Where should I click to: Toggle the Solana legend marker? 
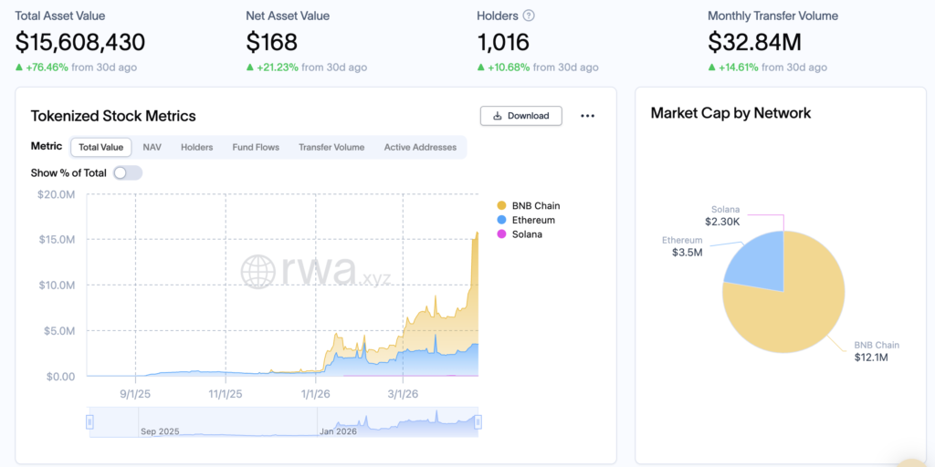(x=501, y=234)
